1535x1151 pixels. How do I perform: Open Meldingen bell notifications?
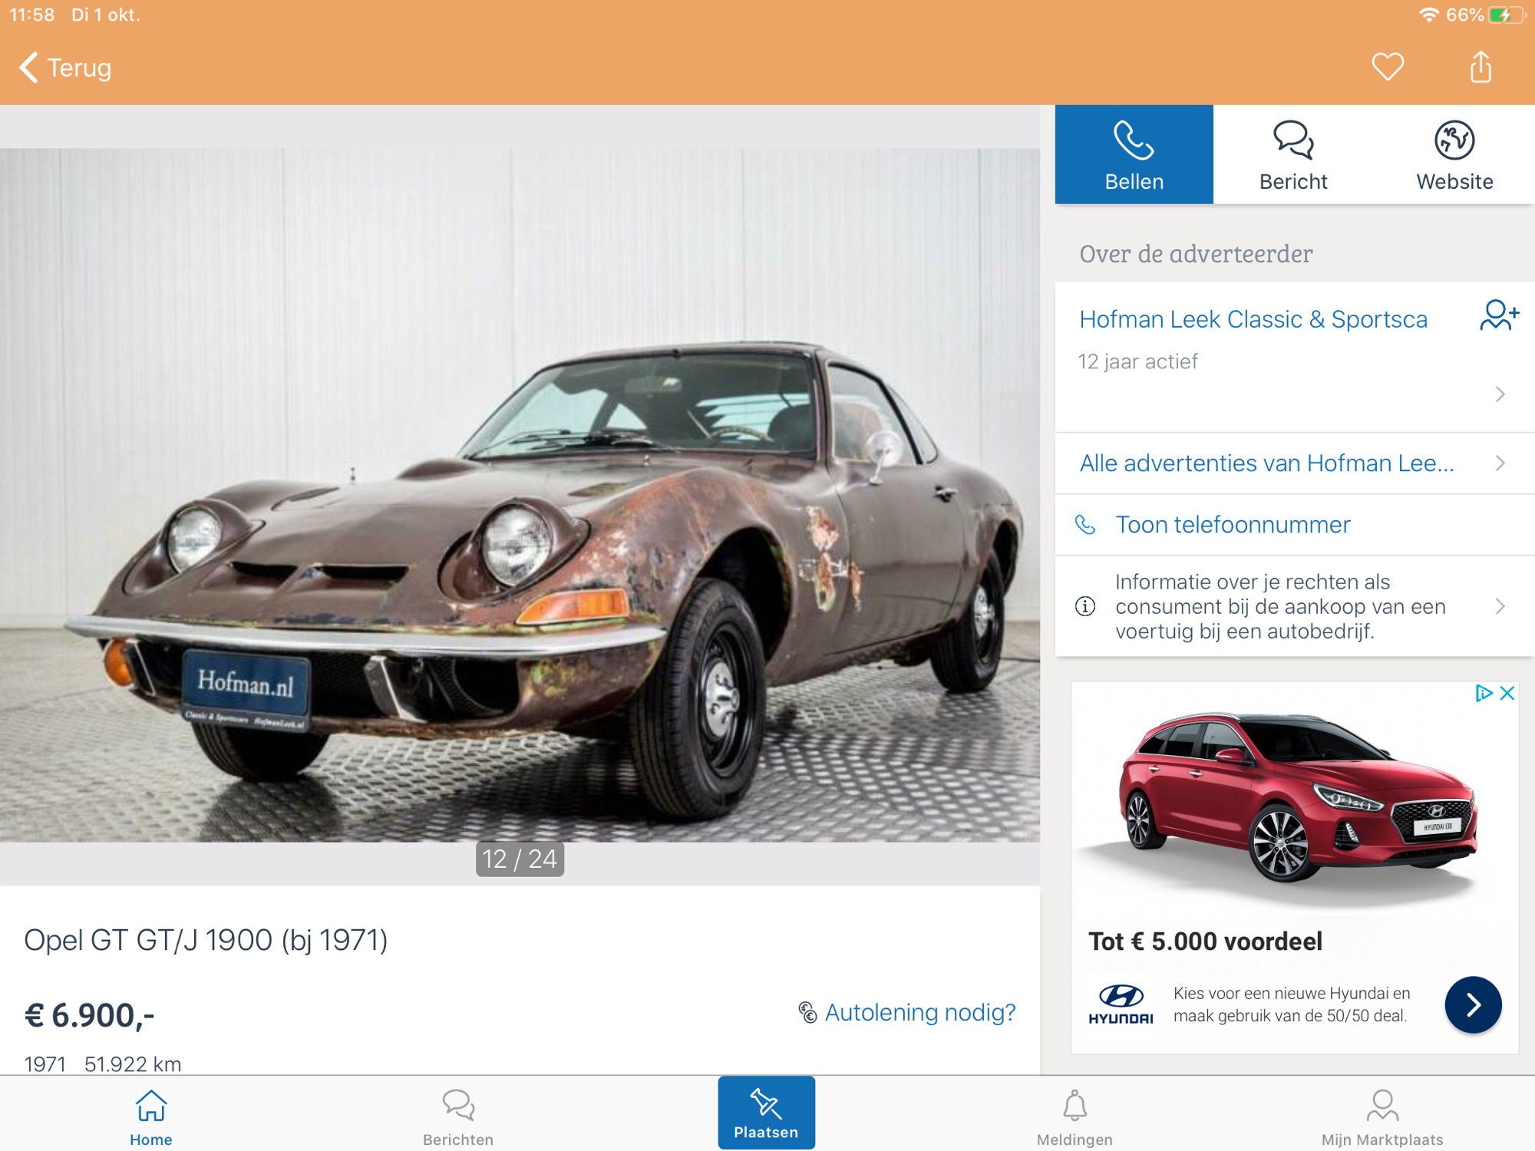click(1074, 1116)
